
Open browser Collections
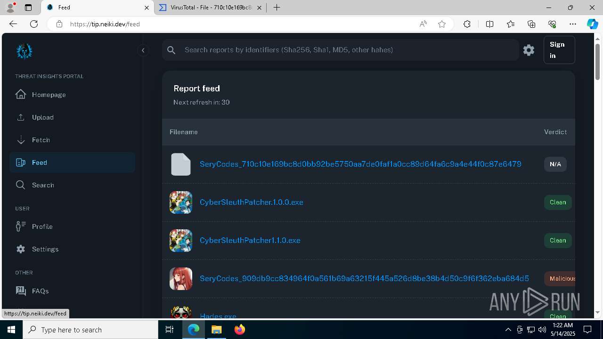coord(531,24)
